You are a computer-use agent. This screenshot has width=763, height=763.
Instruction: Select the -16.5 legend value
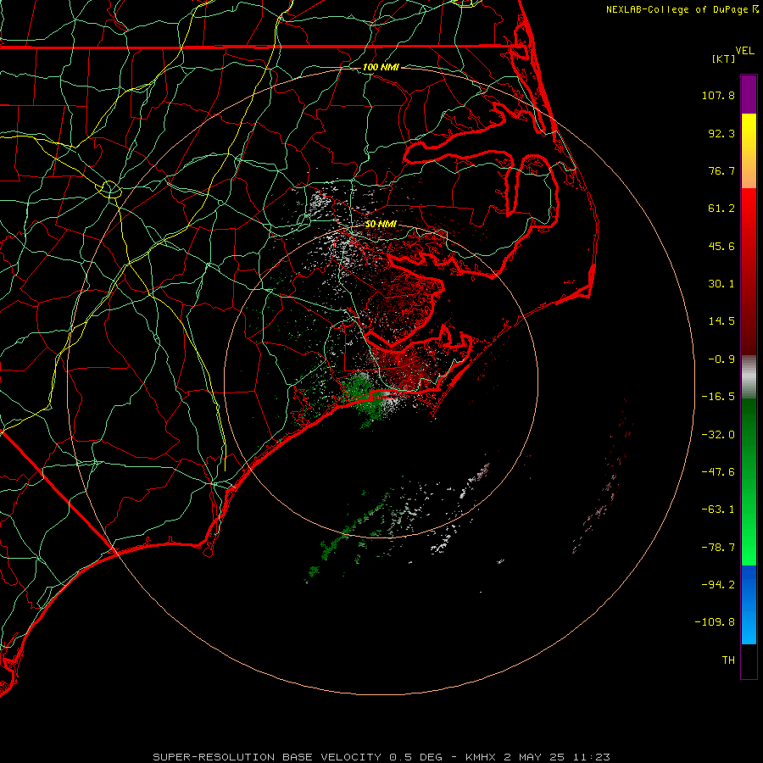[718, 397]
